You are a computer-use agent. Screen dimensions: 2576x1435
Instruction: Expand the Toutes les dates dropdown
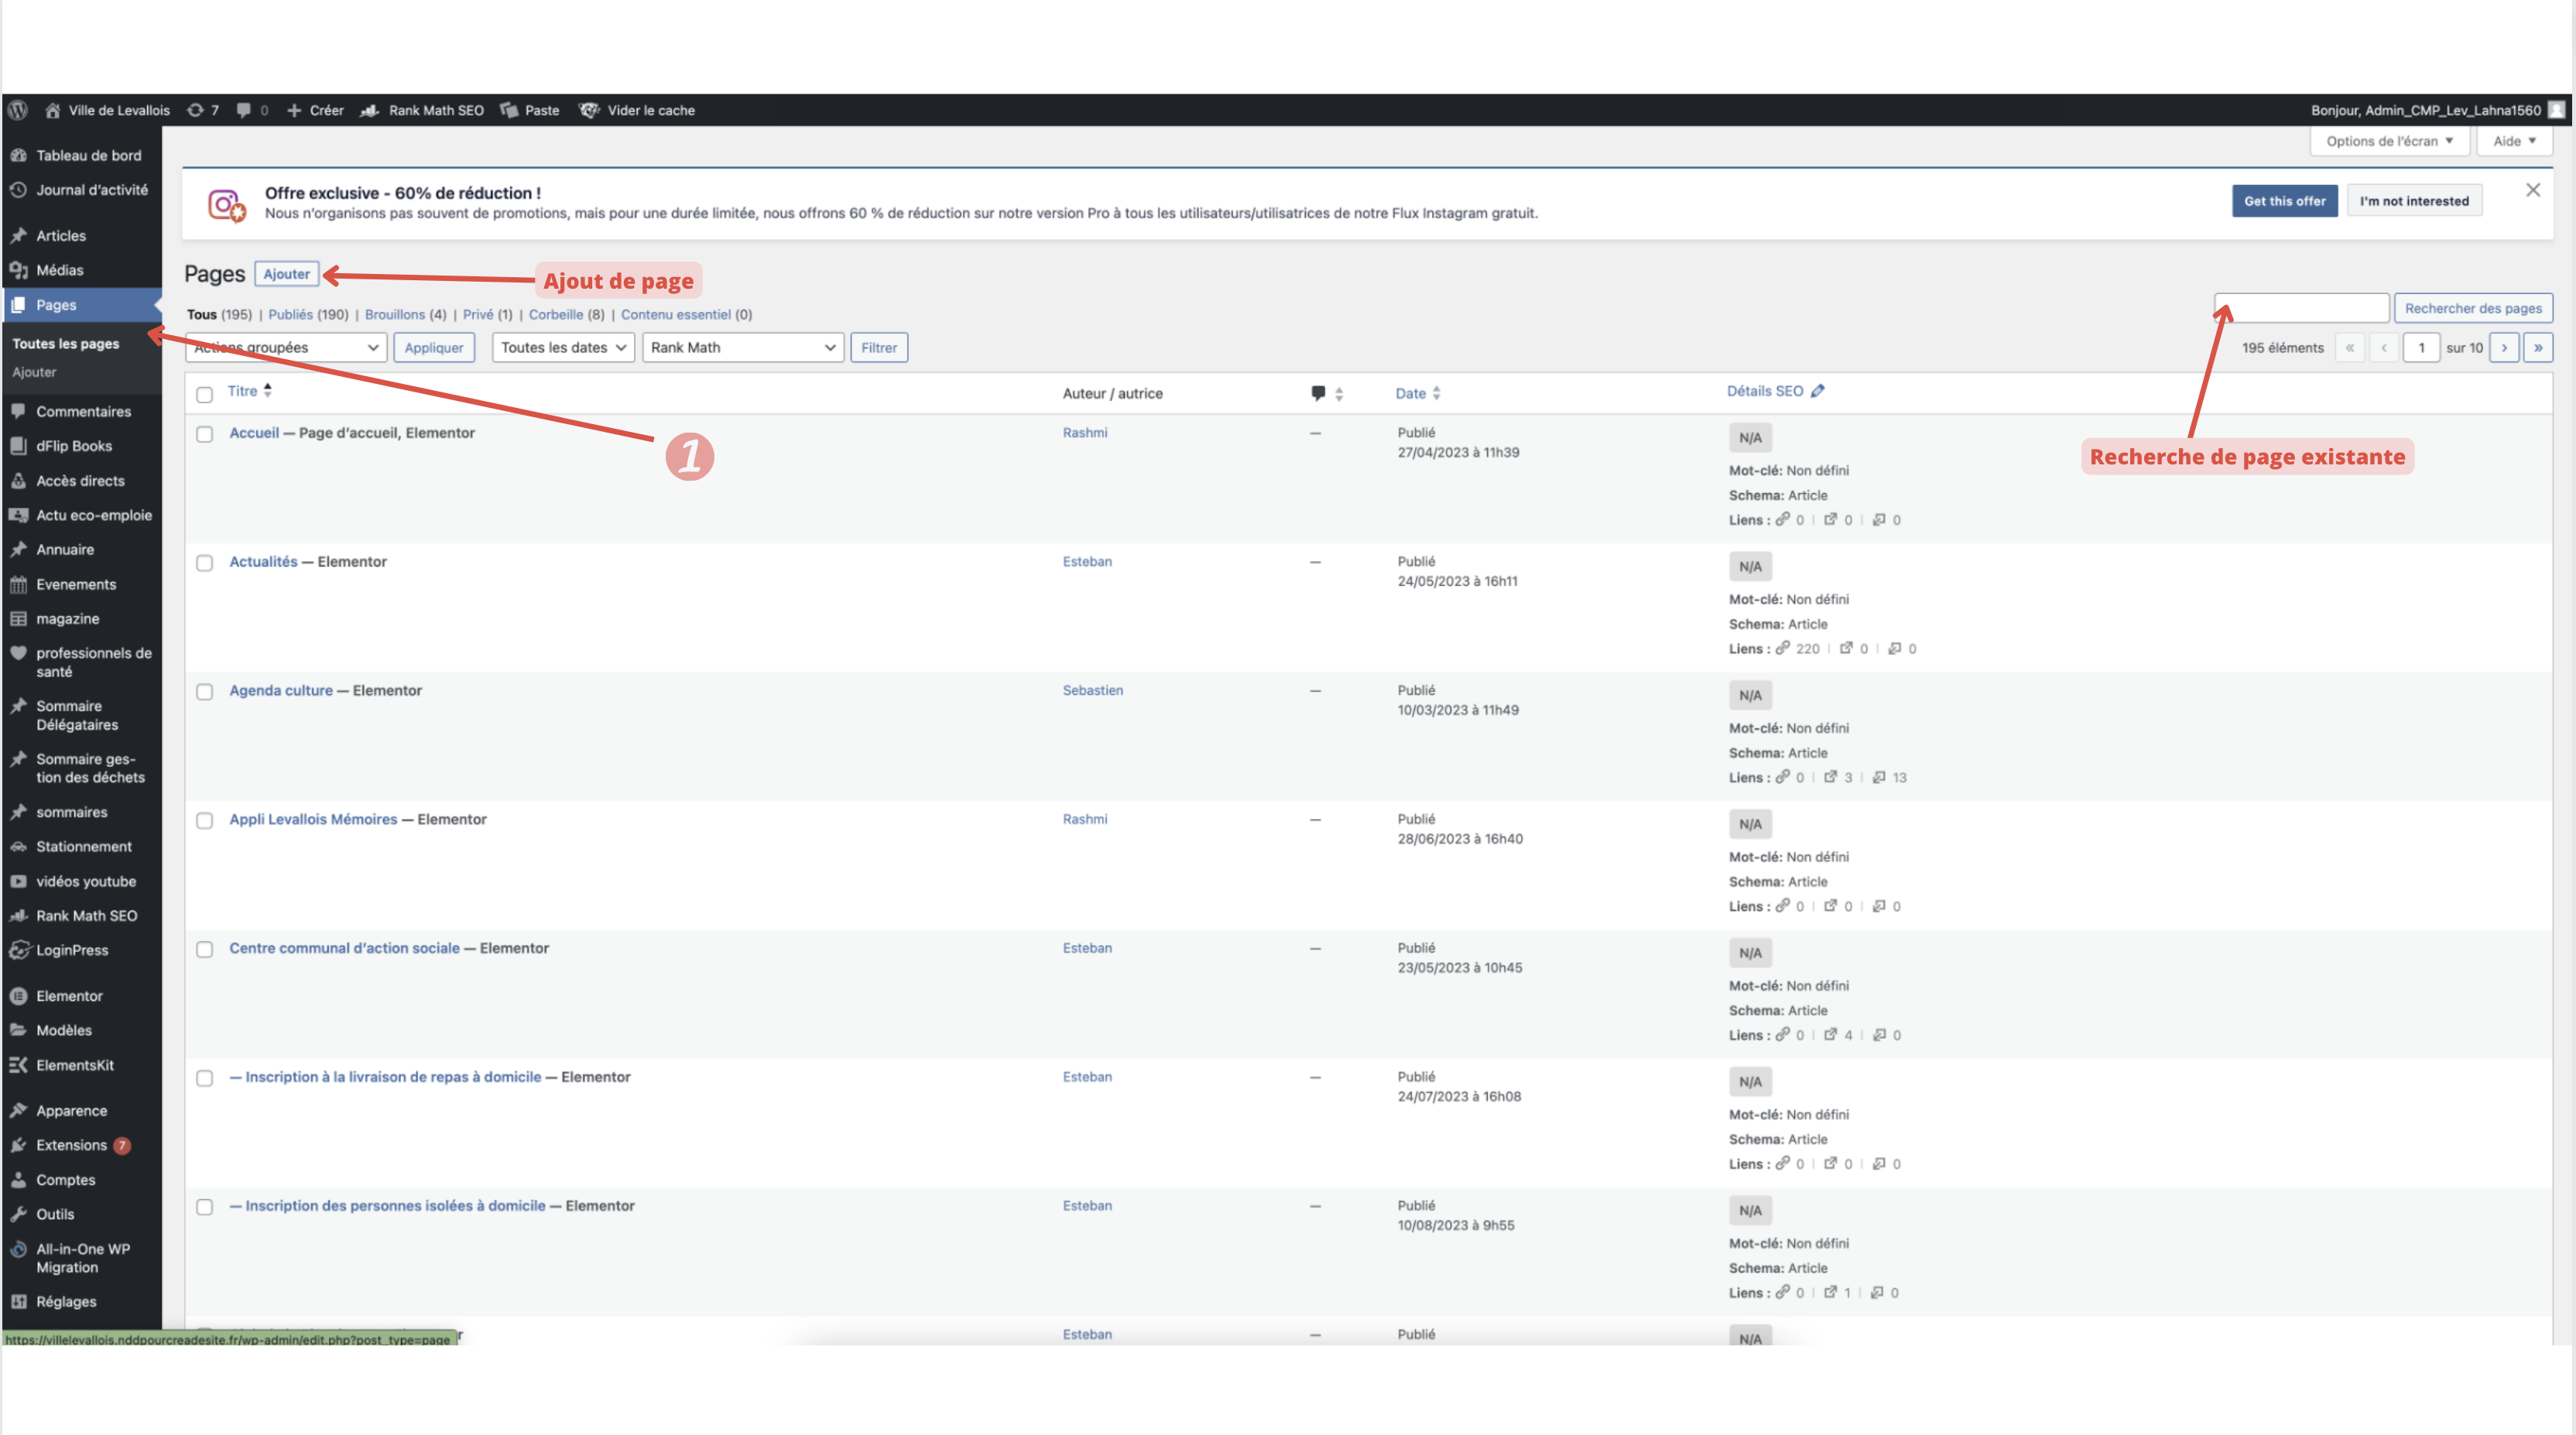563,347
